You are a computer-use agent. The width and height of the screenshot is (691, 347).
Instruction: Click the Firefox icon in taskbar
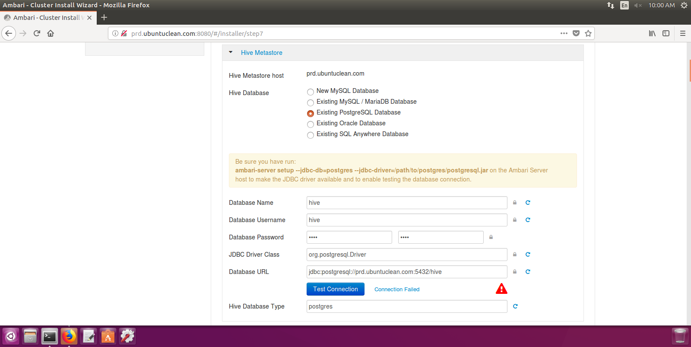69,336
